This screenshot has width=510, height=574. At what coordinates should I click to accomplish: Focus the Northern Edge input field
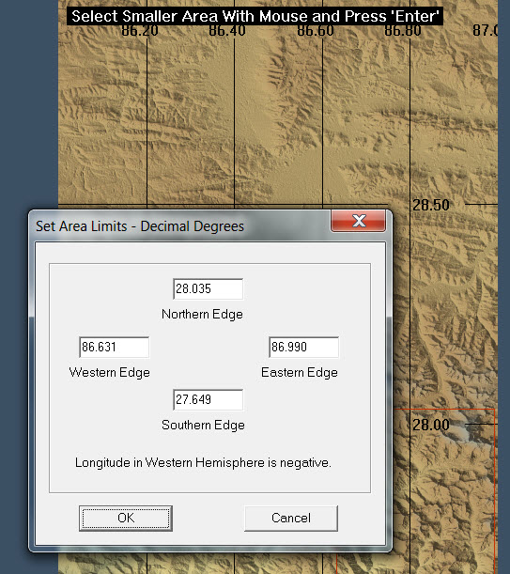click(208, 288)
